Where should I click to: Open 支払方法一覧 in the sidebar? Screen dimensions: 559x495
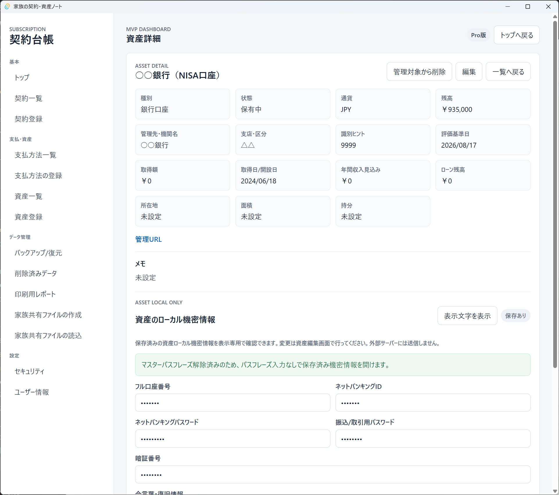coord(35,155)
